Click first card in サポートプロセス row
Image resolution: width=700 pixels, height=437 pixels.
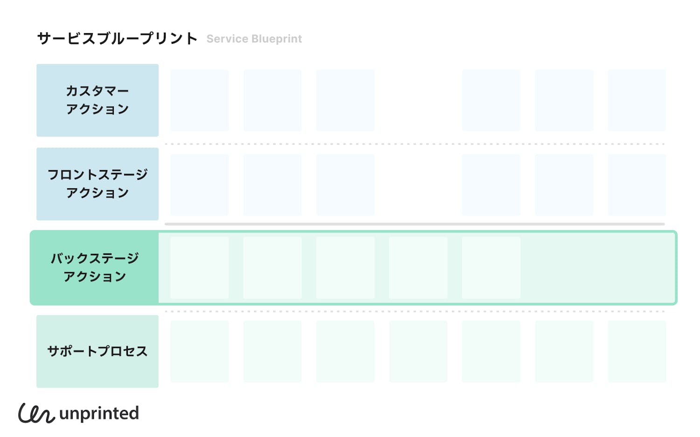(x=199, y=351)
